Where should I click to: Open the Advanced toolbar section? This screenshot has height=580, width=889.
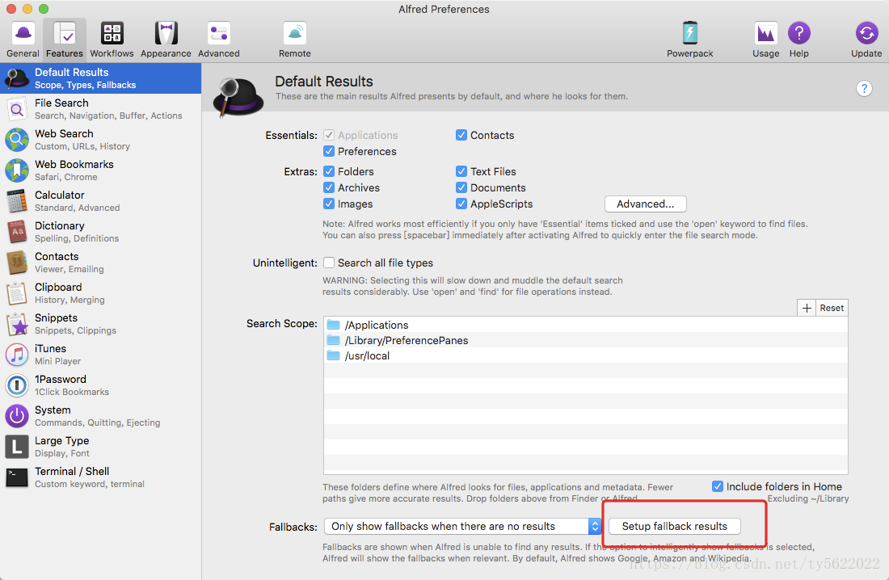tap(219, 40)
